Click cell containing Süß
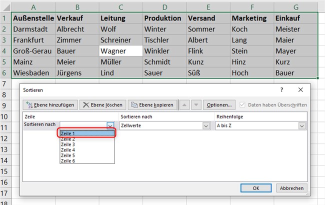Screen dimensions: 325x205 [x=208, y=73]
